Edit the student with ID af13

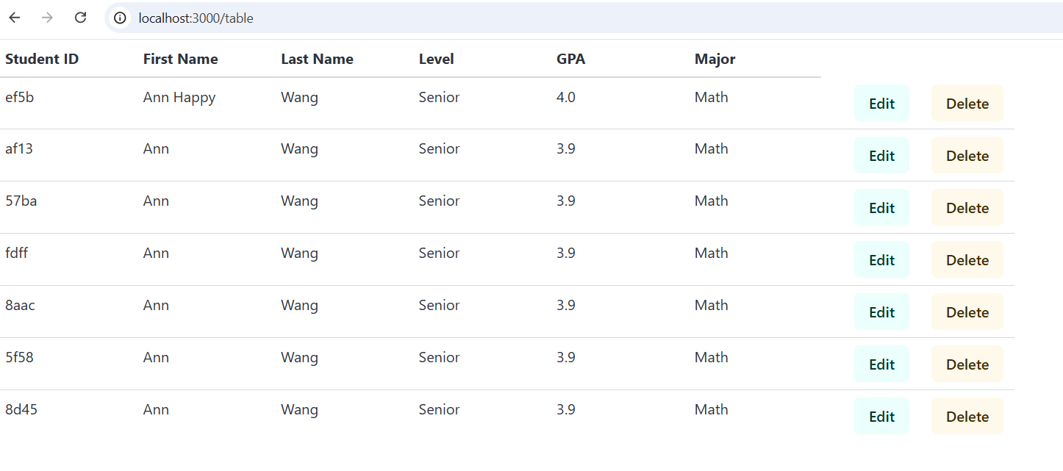pos(881,156)
